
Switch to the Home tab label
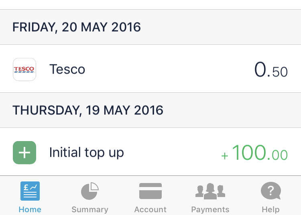point(30,209)
